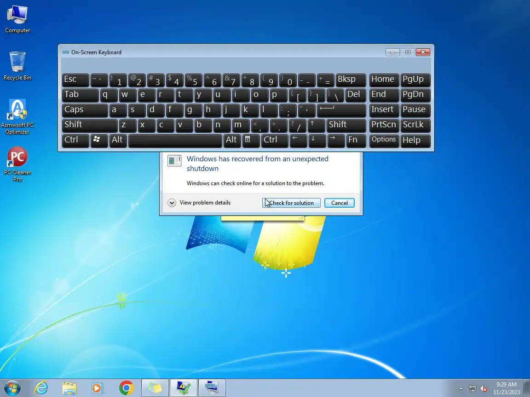
Task: Switch to On-Screen Keyboard taskbar item
Action: tap(212, 388)
